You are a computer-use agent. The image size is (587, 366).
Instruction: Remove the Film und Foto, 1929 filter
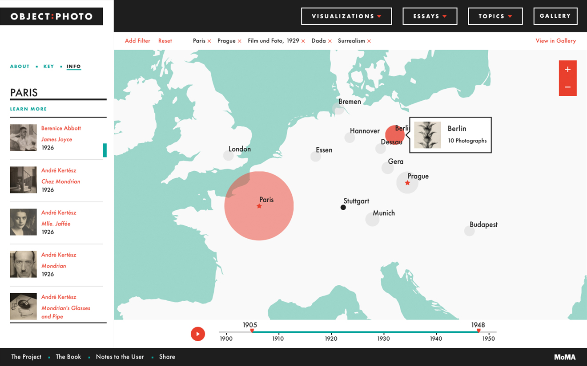pyautogui.click(x=303, y=41)
